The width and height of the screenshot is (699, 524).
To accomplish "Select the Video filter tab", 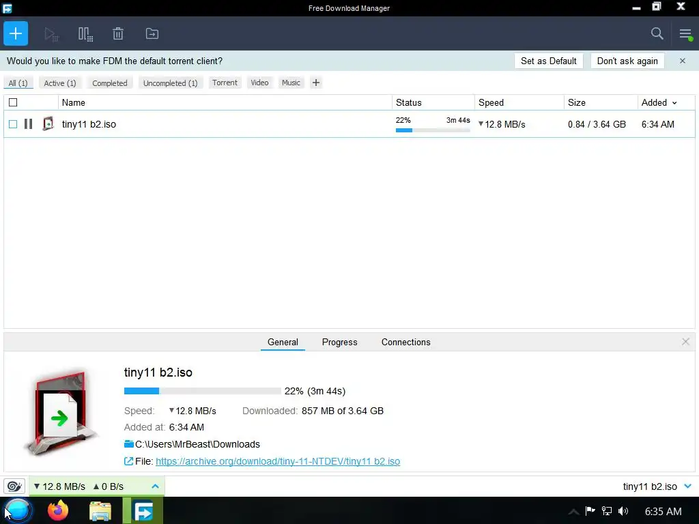I will (x=259, y=83).
